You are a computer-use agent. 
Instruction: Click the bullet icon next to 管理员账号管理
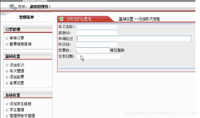7,116
